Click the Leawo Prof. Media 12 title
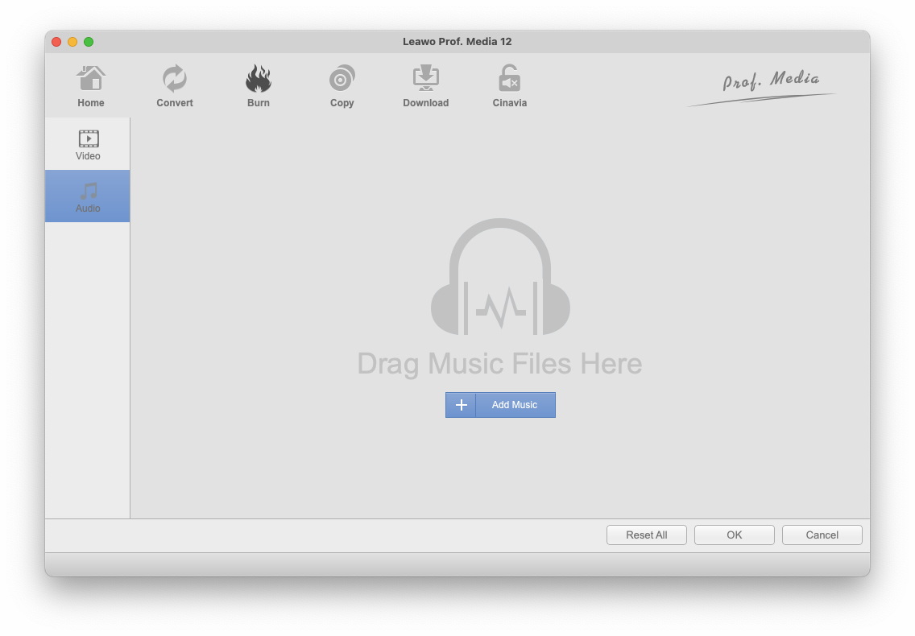The image size is (915, 636). [x=457, y=42]
